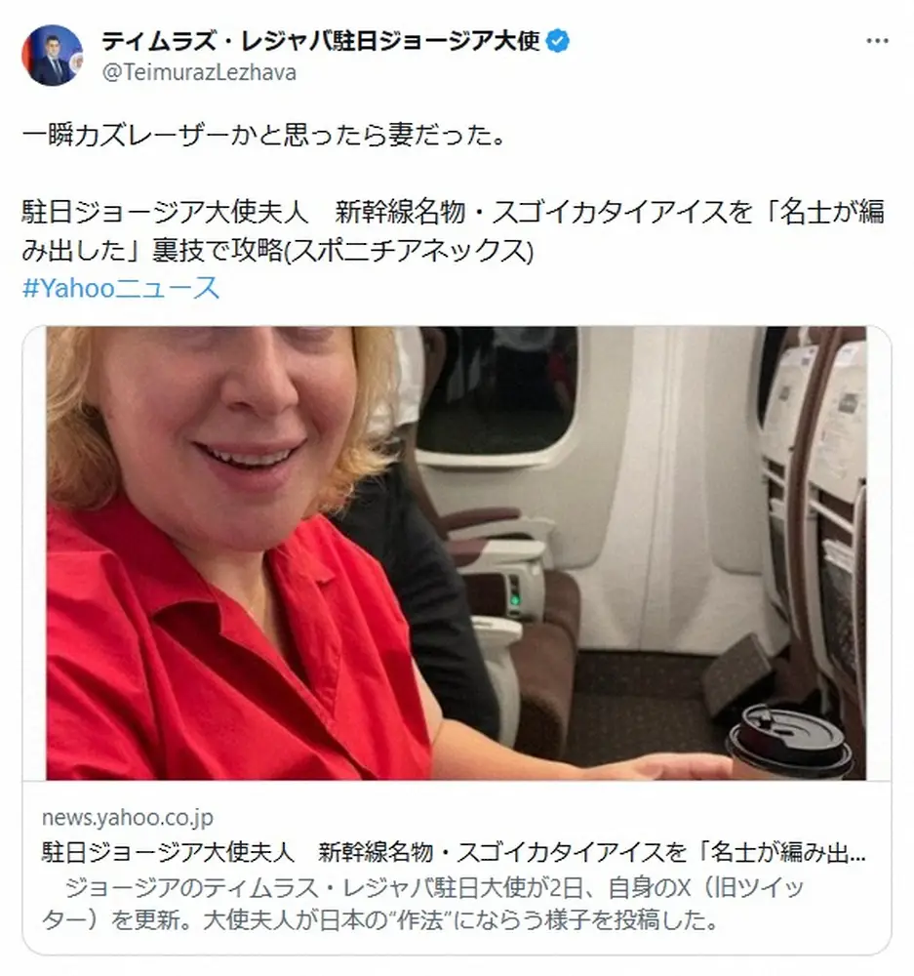The height and width of the screenshot is (976, 914).
Task: Click the card headline 駐日ジョージア大使夫人 新幹線名物
Action: click(454, 851)
